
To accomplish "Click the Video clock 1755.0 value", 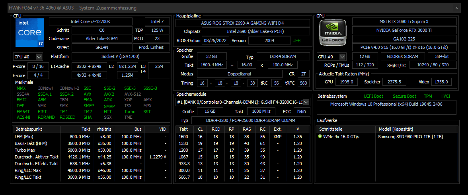I will click(441, 81).
